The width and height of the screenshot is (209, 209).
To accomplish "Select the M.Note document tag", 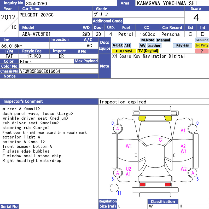I will pos(148,40).
